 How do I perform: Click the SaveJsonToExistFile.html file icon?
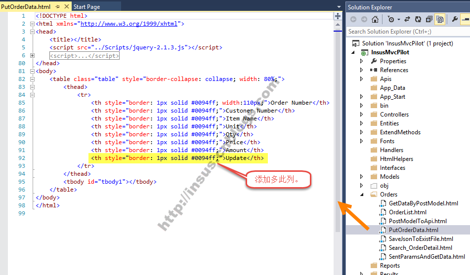[x=383, y=239]
